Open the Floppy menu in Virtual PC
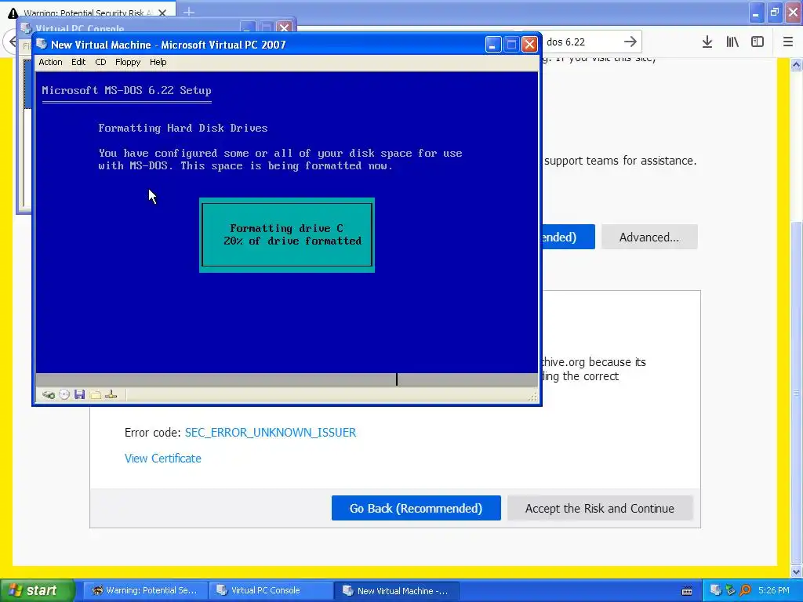The width and height of the screenshot is (803, 602). (128, 62)
